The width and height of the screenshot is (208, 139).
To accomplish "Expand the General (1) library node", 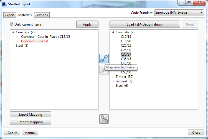I will point(113,81).
